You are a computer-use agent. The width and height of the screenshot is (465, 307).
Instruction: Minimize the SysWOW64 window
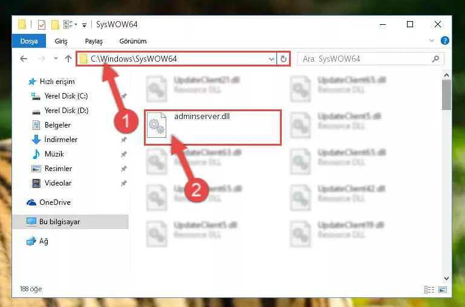[383, 24]
